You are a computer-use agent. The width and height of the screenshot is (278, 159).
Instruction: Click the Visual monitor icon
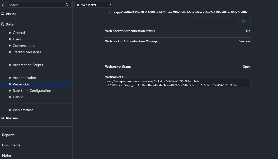[3, 14]
